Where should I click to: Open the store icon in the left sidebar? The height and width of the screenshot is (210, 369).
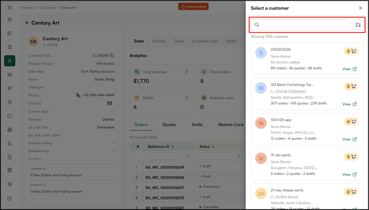pyautogui.click(x=10, y=170)
